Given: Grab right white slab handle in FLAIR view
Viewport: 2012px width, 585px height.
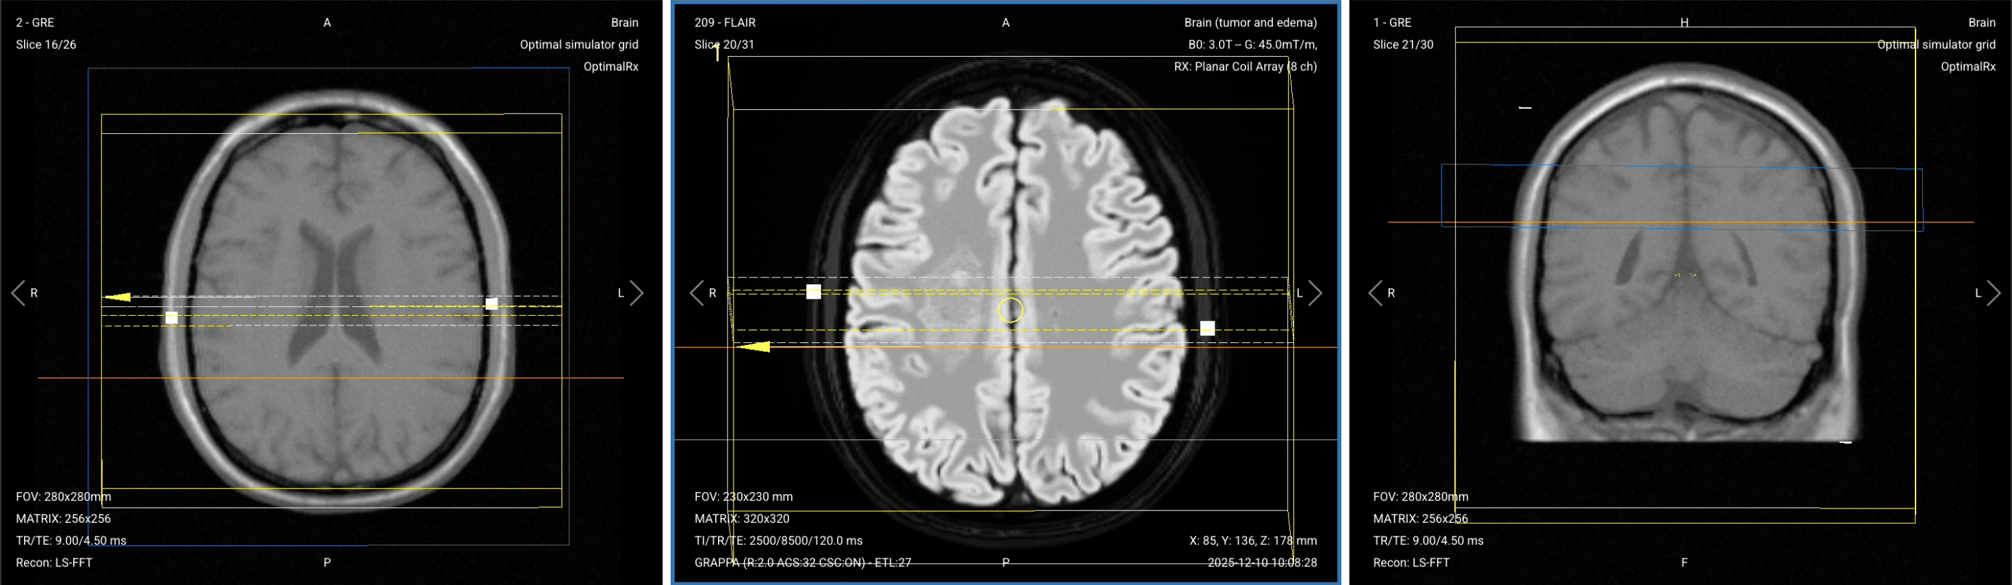Looking at the screenshot, I should point(1207,329).
